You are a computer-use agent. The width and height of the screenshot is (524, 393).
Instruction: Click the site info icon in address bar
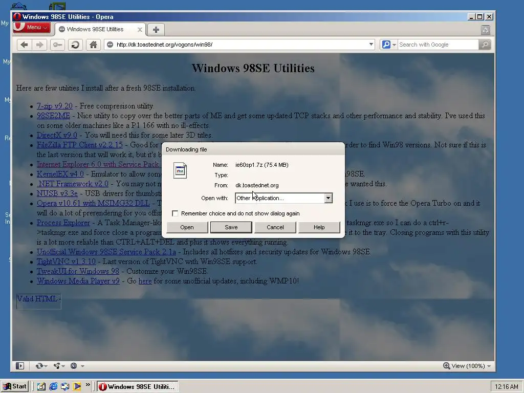[110, 45]
